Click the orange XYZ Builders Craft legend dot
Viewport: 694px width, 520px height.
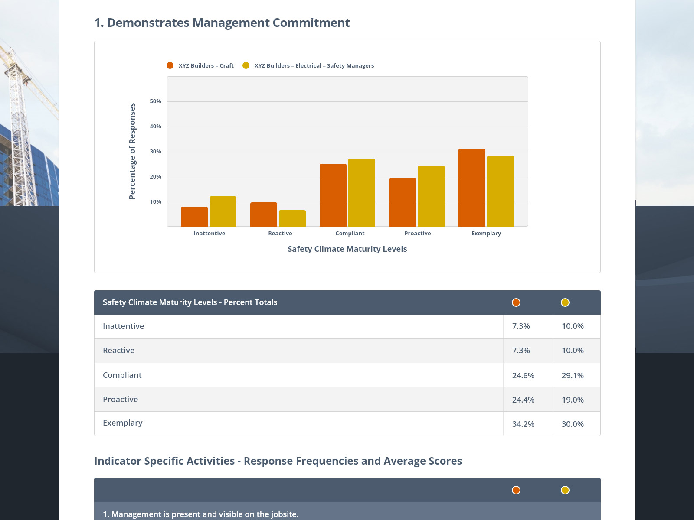pyautogui.click(x=170, y=65)
